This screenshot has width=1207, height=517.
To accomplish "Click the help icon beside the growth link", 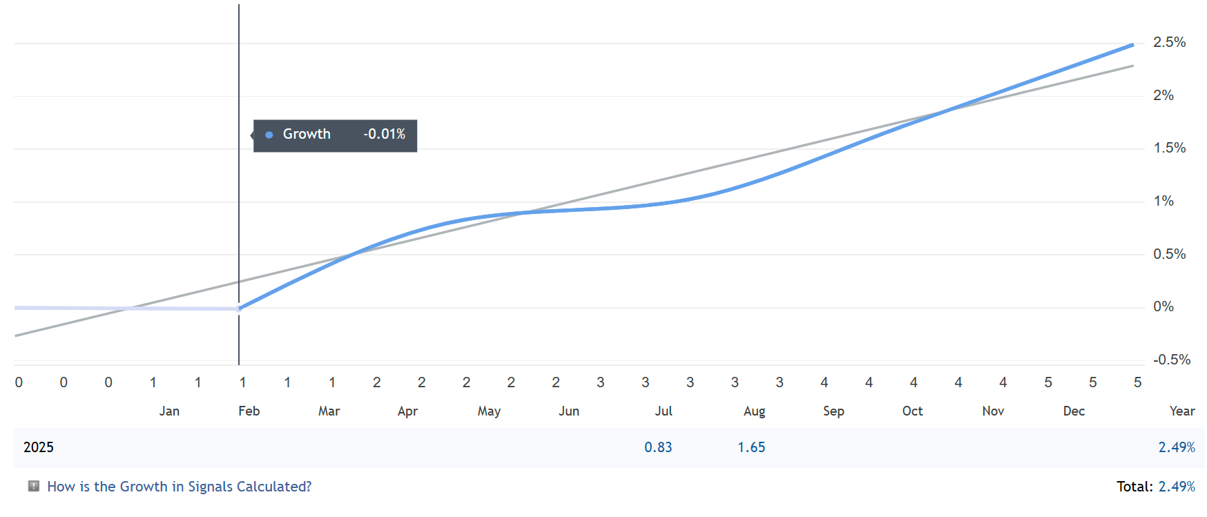I will tap(33, 486).
